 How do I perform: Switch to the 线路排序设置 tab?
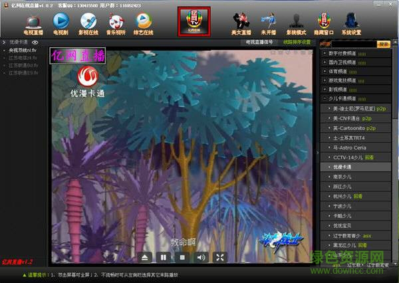296,42
